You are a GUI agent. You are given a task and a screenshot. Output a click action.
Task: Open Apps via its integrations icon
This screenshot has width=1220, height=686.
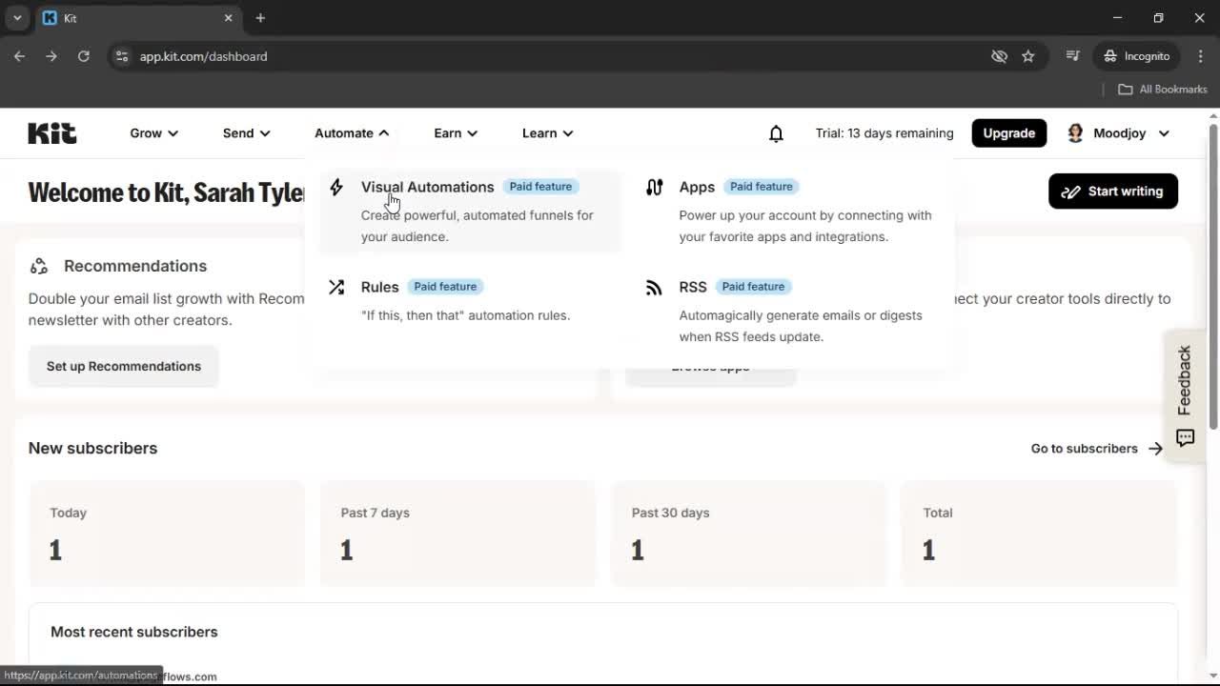coord(654,188)
